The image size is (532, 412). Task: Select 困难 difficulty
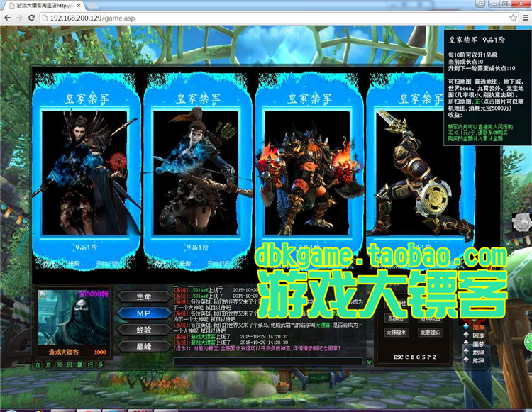479,335
